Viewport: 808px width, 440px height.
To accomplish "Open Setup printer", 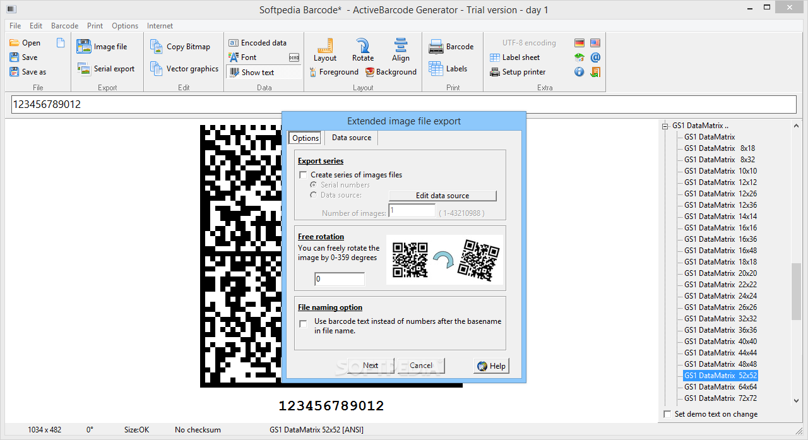I will pyautogui.click(x=518, y=72).
